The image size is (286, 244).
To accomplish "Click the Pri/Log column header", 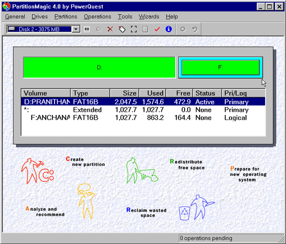I will tap(243, 93).
